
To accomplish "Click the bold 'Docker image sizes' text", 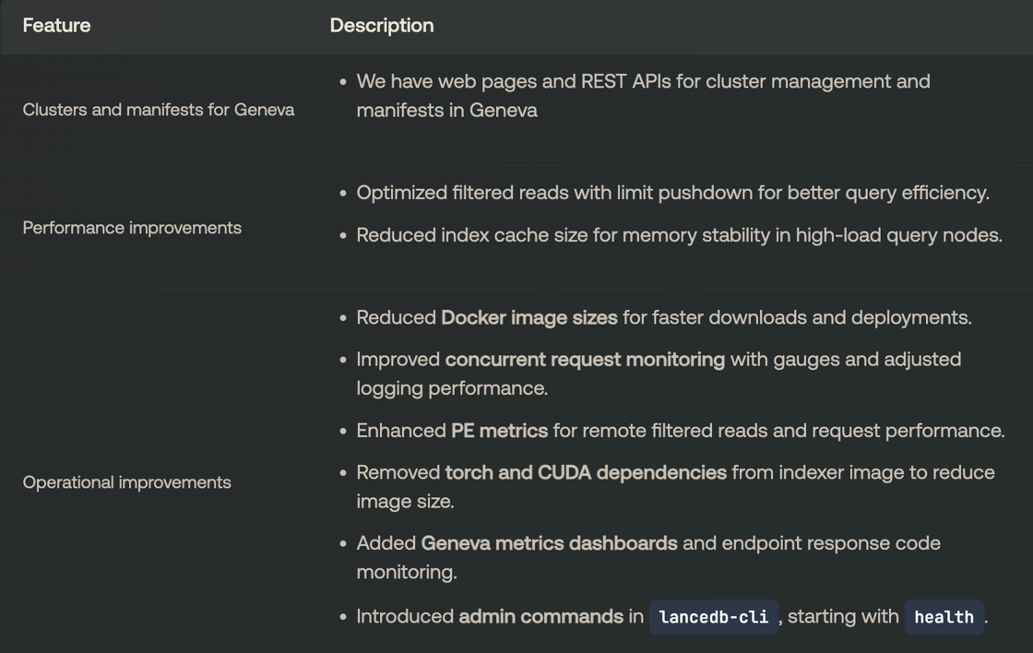I will [529, 318].
